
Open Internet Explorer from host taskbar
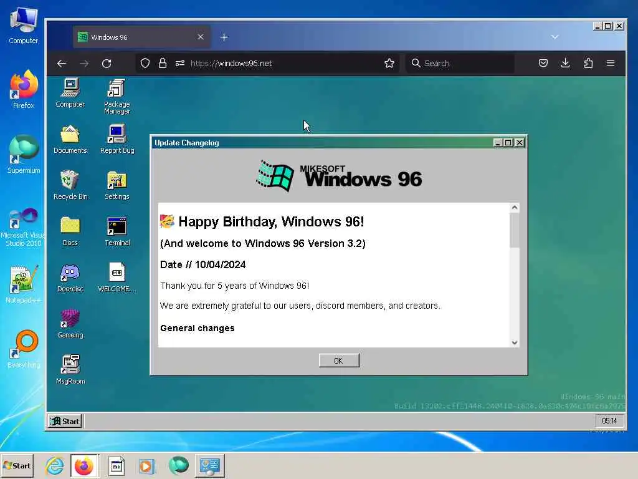pos(55,465)
